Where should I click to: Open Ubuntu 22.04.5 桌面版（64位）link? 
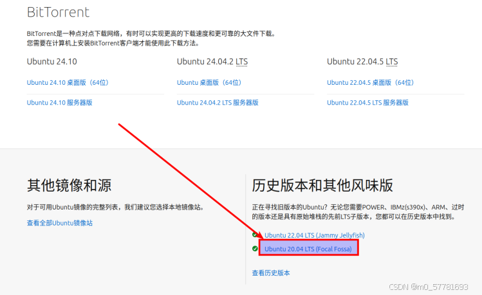coord(371,82)
